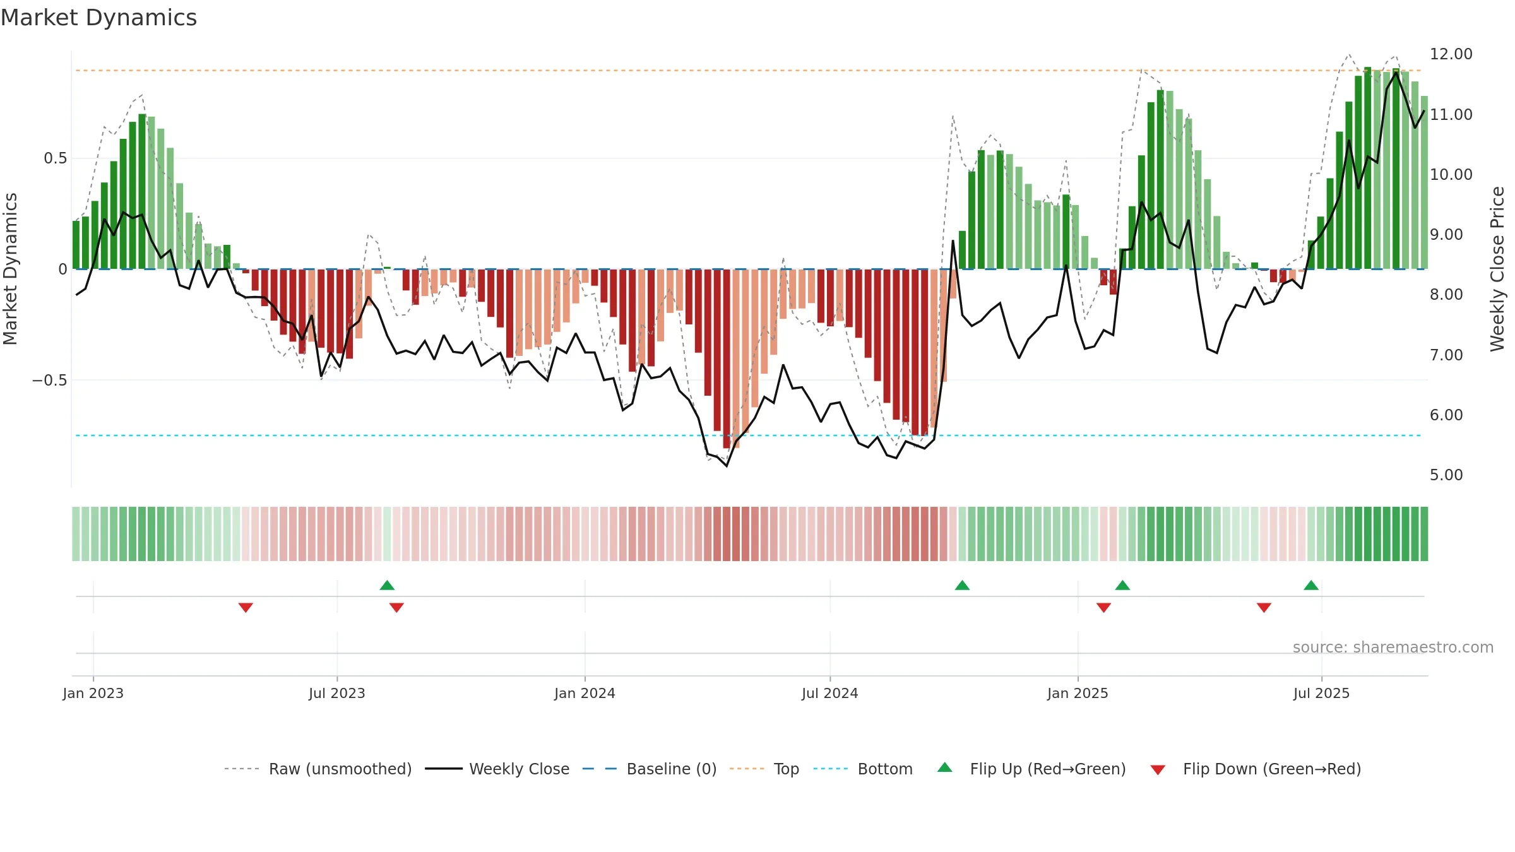Screen dimensions: 1515x852
Task: Click the 'Market Dynamics' chart title
Action: (x=98, y=18)
